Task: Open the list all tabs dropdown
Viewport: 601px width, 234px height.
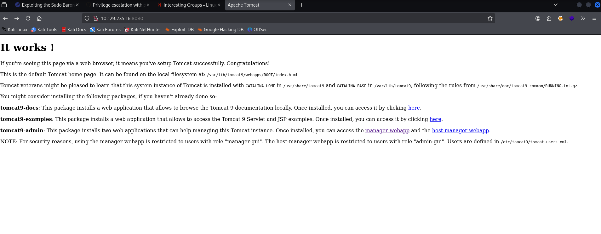Action: [x=555, y=5]
